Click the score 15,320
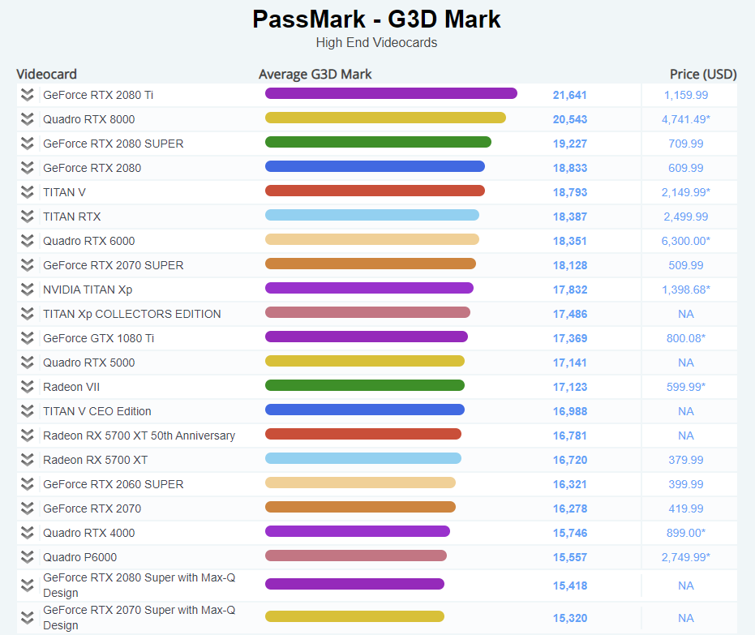755x635 pixels. tap(569, 618)
